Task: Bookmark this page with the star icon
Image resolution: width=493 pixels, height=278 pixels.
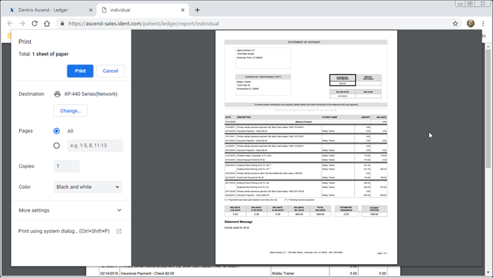Action: (455, 23)
